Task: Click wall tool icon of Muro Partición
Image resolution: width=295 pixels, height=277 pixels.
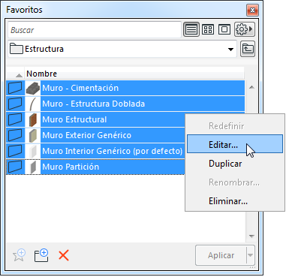Action: (15, 167)
